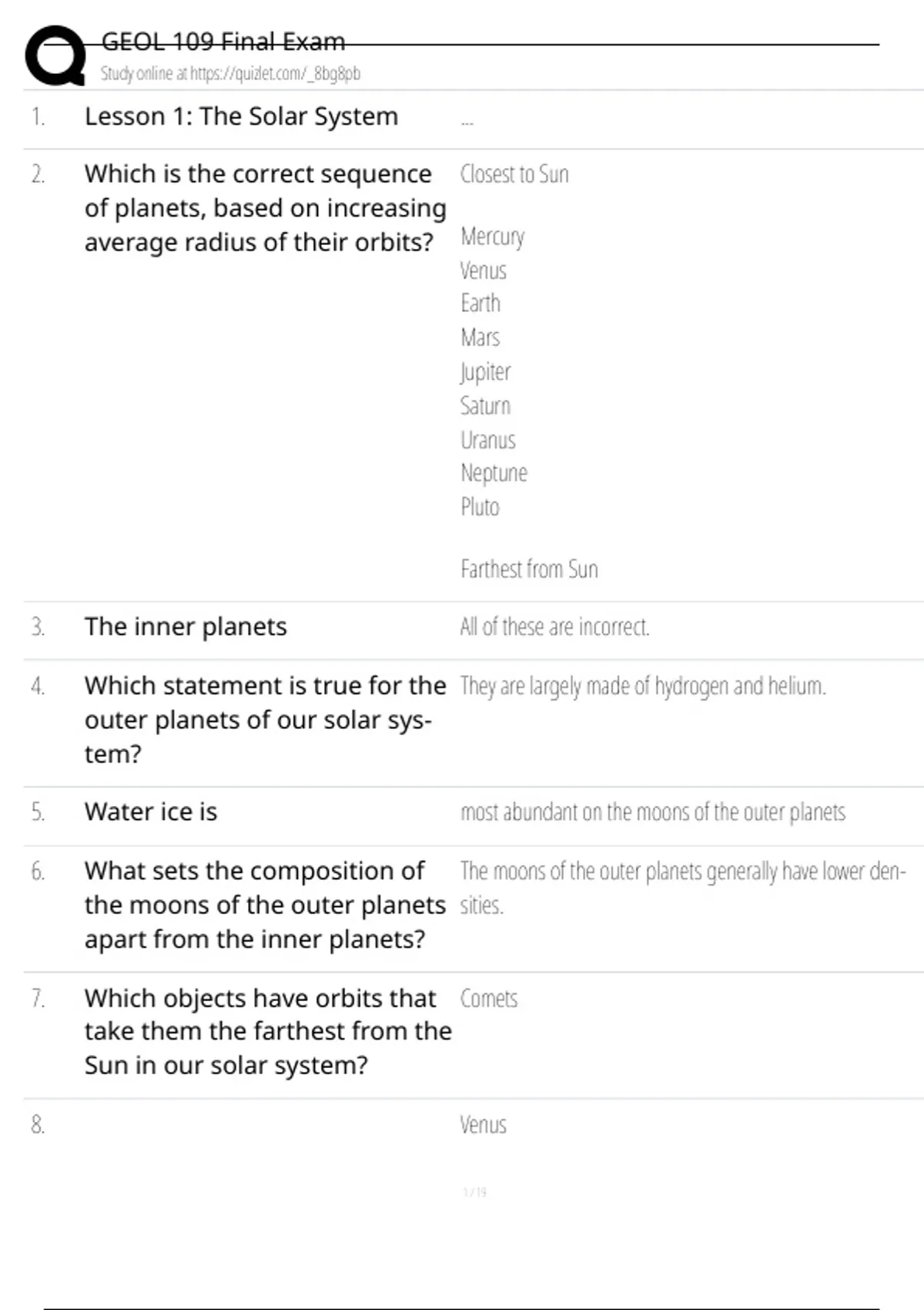This screenshot has height=1310, width=924.
Task: Click the page number indicator 1/19
Action: pyautogui.click(x=474, y=1192)
